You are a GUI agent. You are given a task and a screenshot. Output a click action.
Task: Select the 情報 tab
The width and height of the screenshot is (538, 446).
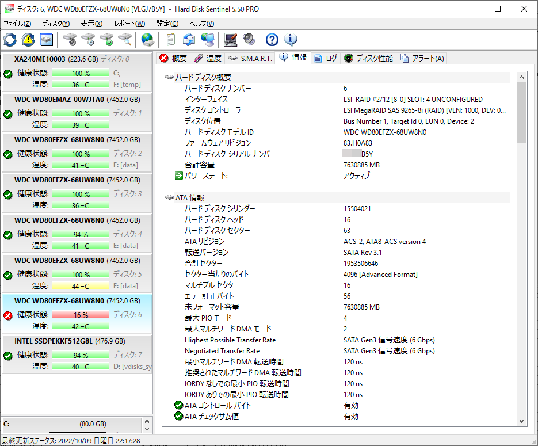tap(293, 58)
